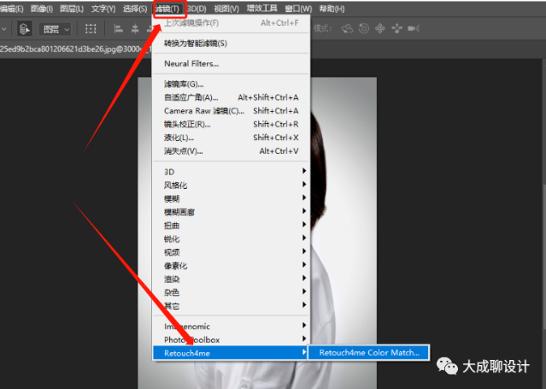Viewport: 546px width, 389px height.
Task: Expand the 风格化 submenu arrow
Action: 304,184
